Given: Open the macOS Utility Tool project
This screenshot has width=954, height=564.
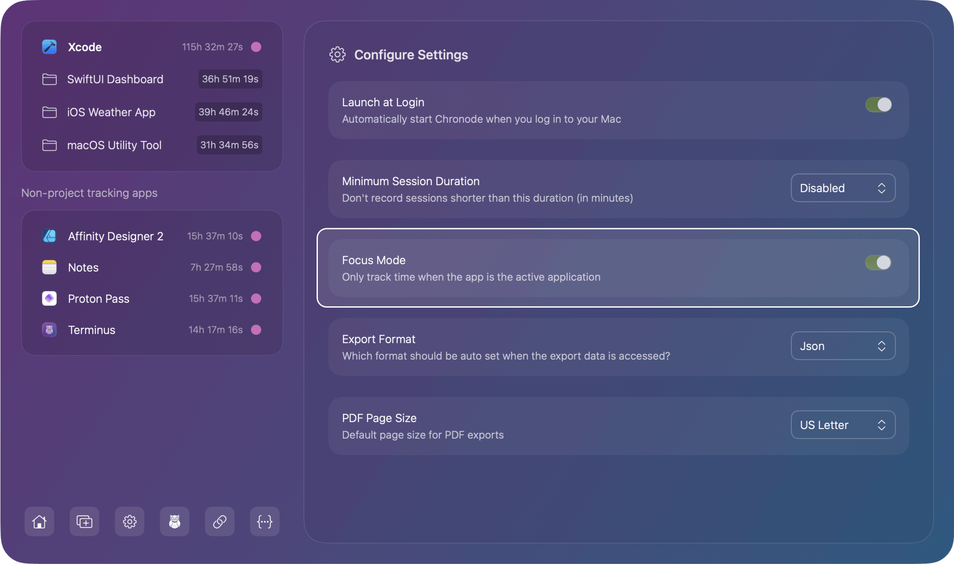Looking at the screenshot, I should [x=114, y=145].
